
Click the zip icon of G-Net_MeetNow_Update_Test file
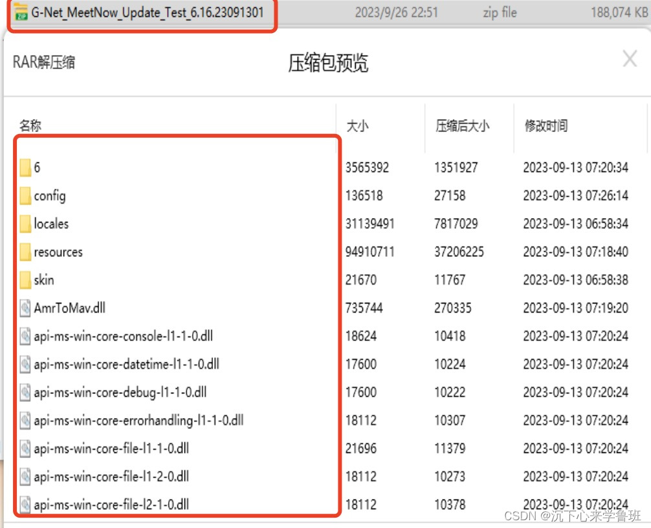[x=21, y=12]
